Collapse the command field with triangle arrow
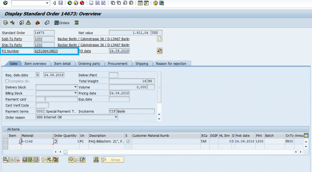Image resolution: width=312 pixels, height=172 pixels. point(54,3)
